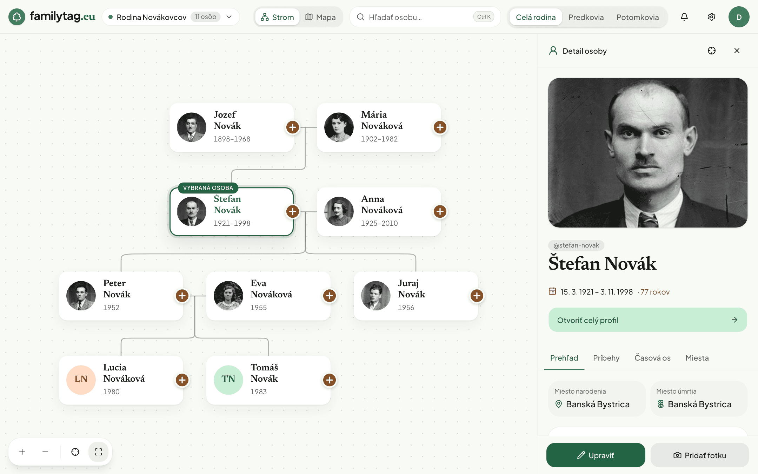Add relative to Jozef Novák

coord(293,127)
